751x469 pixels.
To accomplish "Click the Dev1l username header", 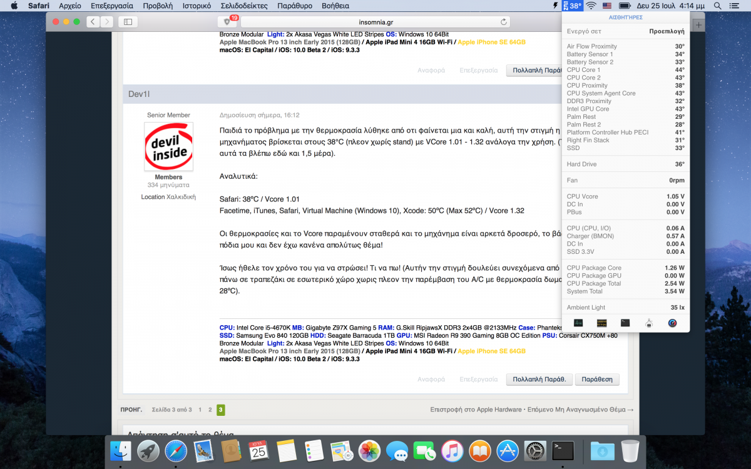I will point(139,94).
